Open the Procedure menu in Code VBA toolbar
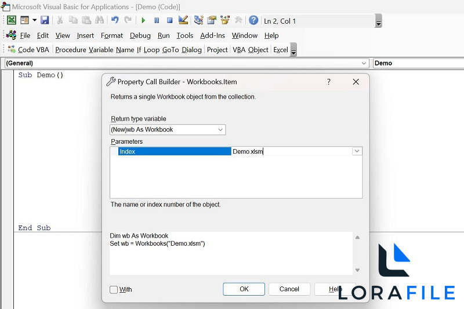 pyautogui.click(x=71, y=50)
